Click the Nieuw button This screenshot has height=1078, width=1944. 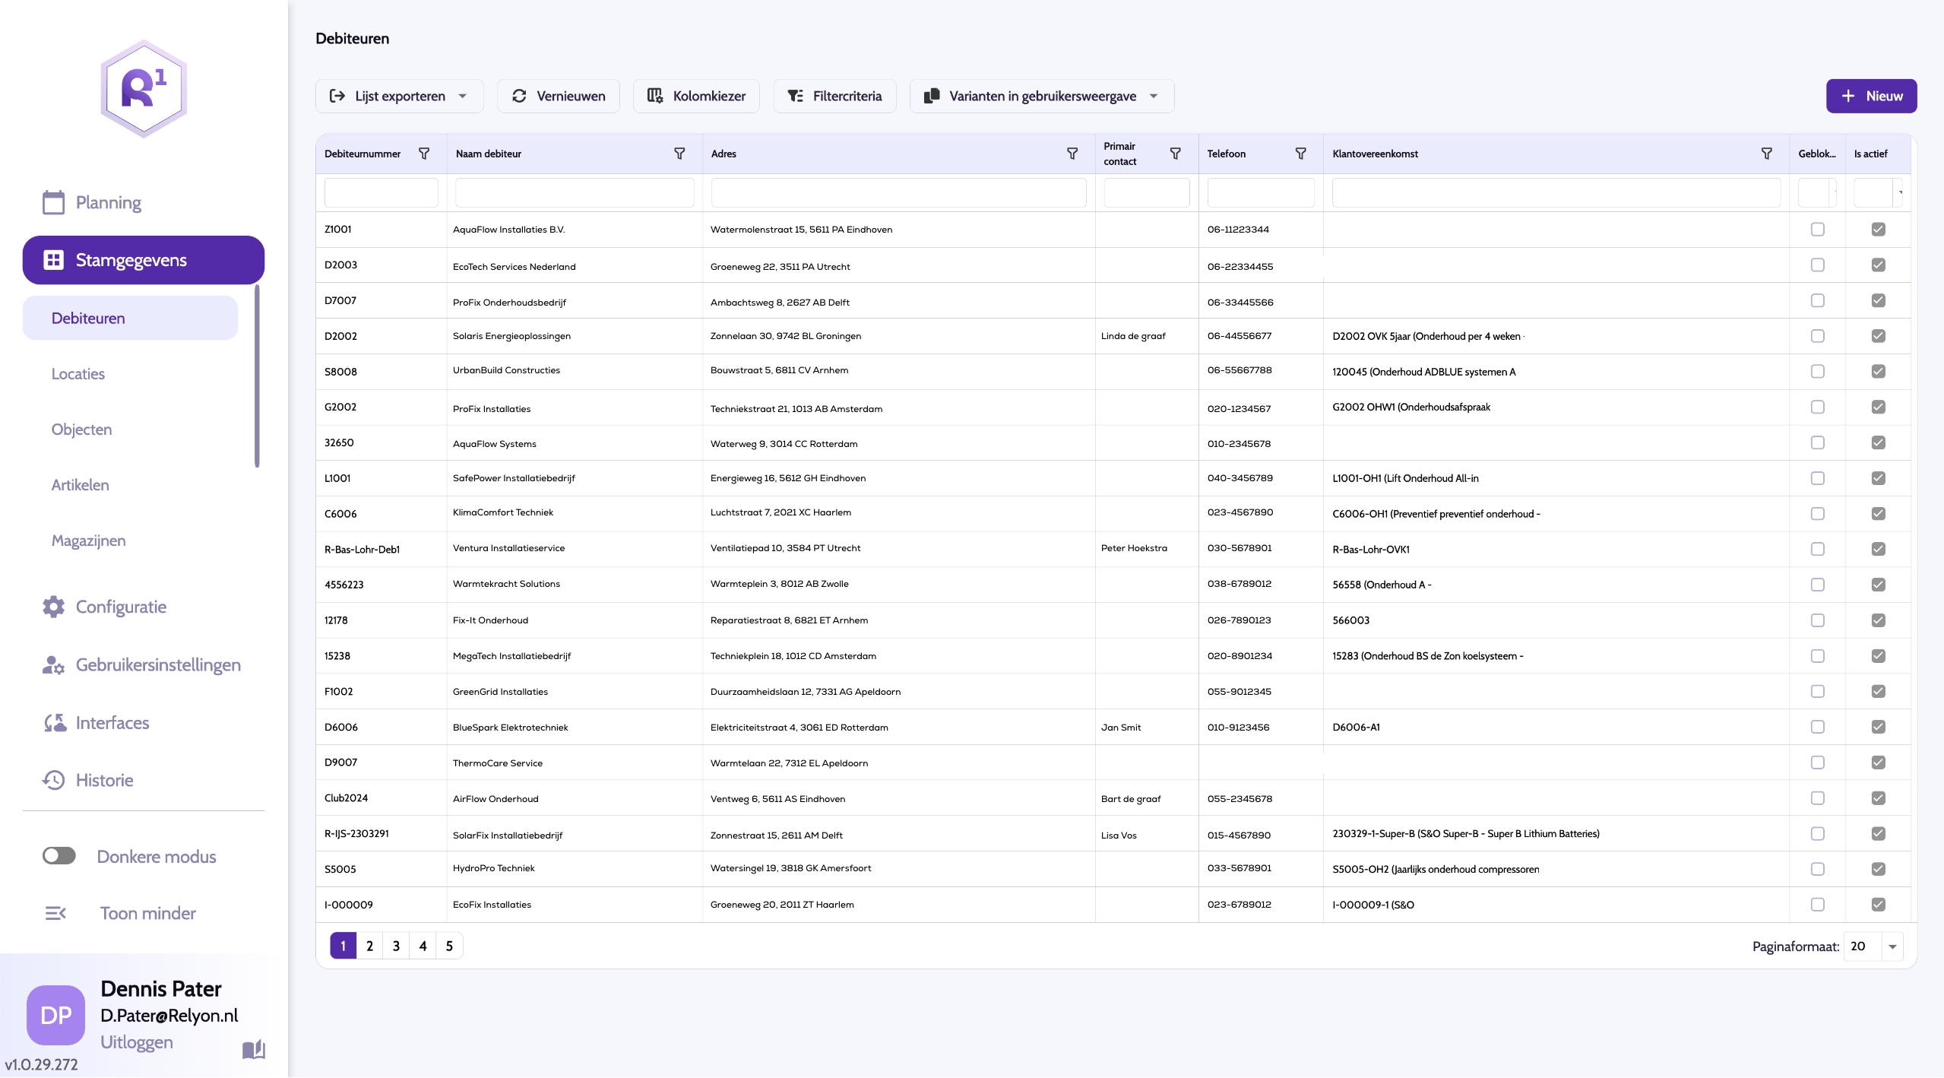point(1870,96)
